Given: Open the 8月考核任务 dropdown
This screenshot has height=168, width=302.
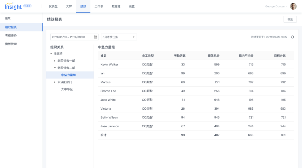Looking at the screenshot, I should [119, 37].
